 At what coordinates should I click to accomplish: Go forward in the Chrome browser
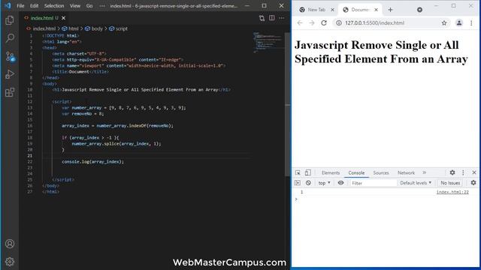tap(312, 23)
